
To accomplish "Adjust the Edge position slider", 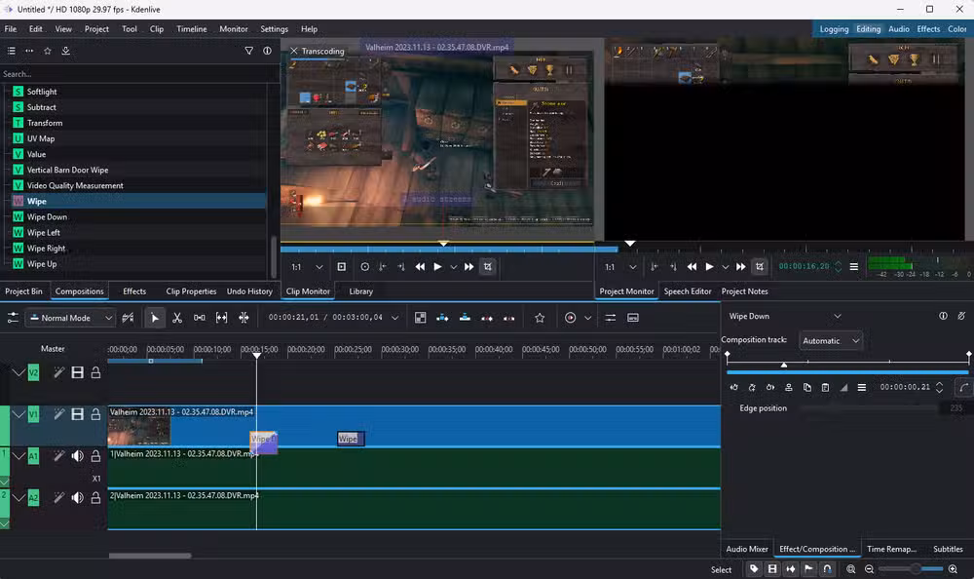I will click(x=870, y=408).
